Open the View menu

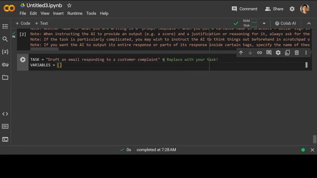click(x=45, y=13)
